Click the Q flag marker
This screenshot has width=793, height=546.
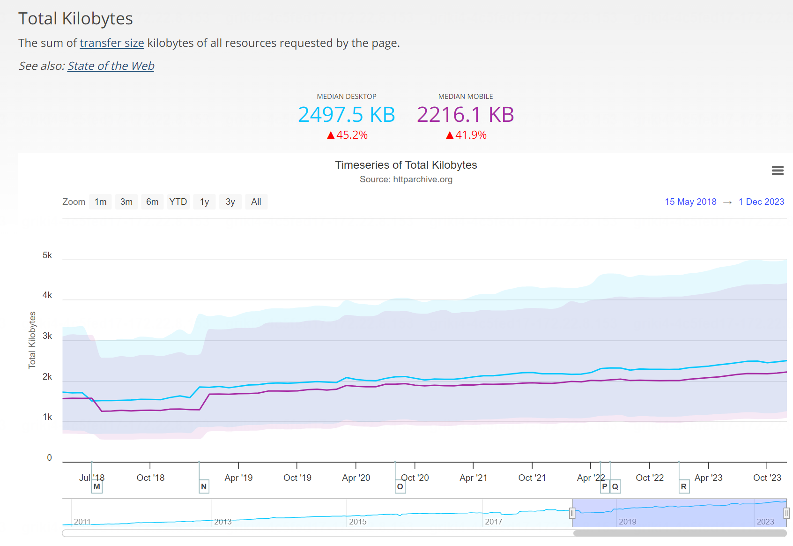coord(615,486)
